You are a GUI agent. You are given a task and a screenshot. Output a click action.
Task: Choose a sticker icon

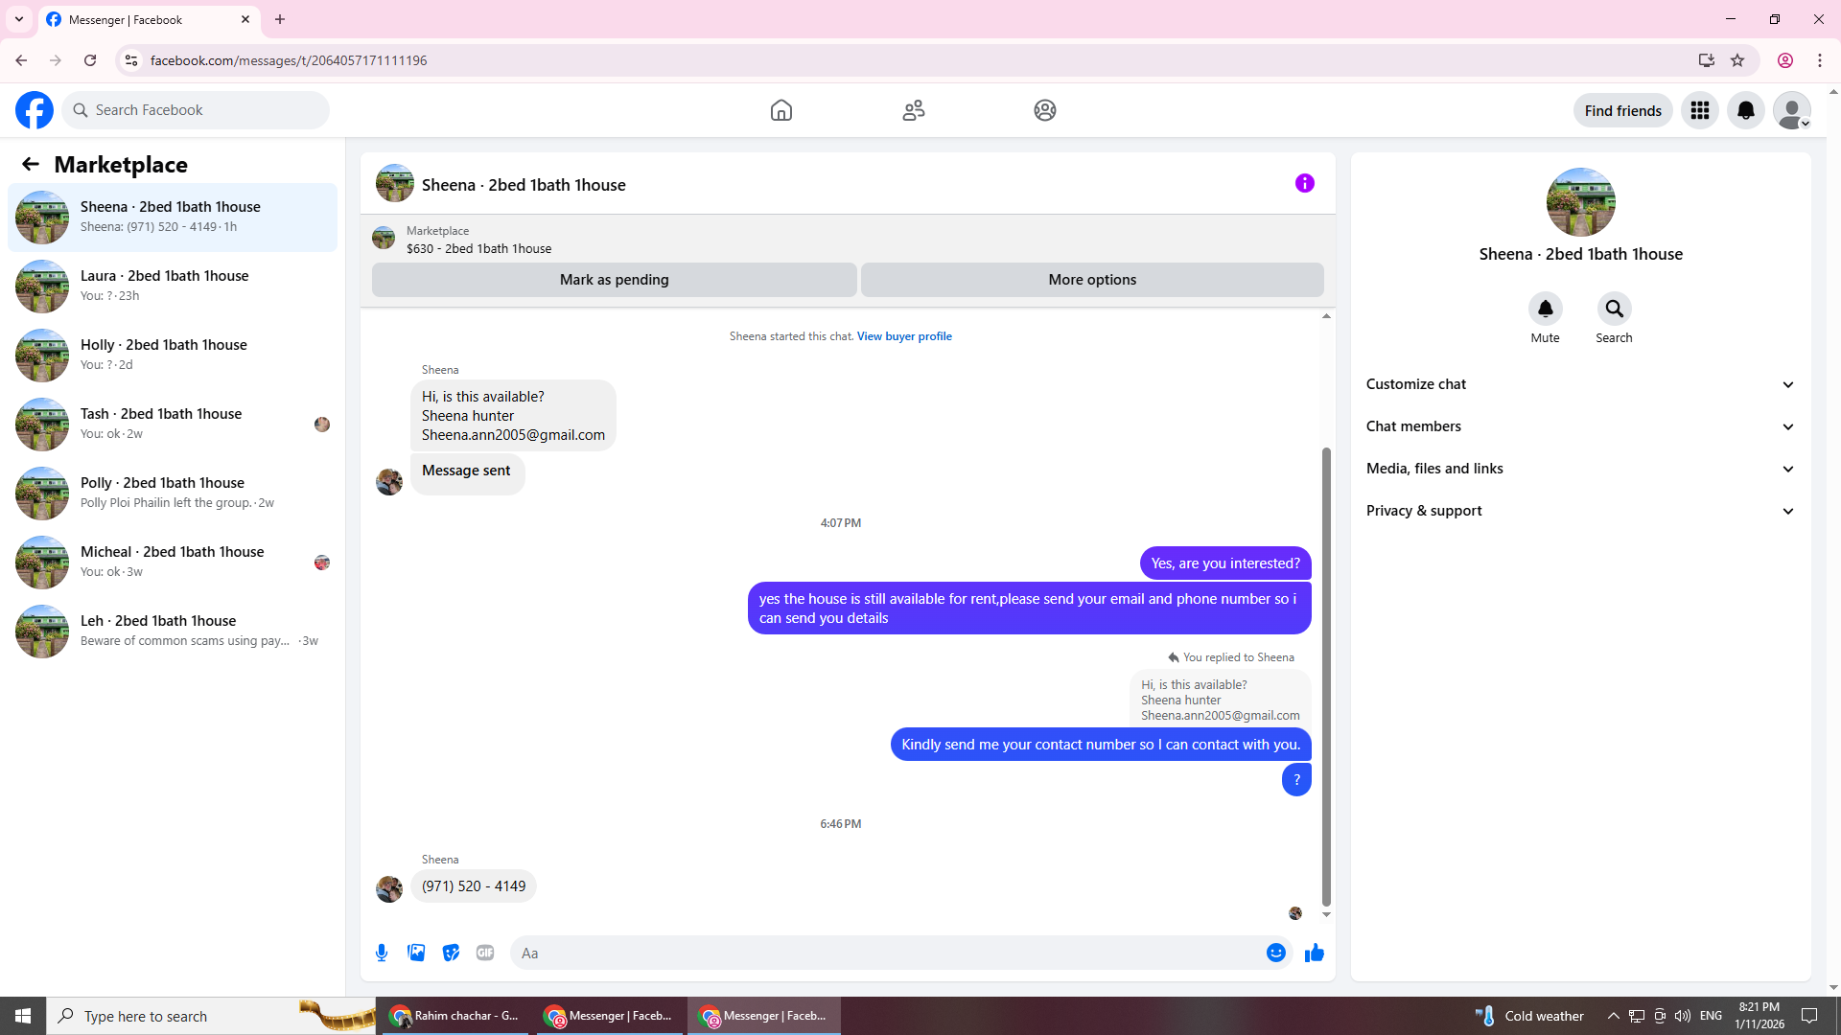[x=451, y=953]
